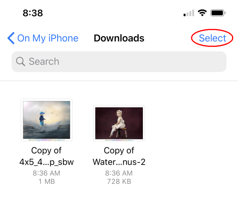Tap watermark text under the boat photo
This screenshot has width=238, height=198.
47,140
